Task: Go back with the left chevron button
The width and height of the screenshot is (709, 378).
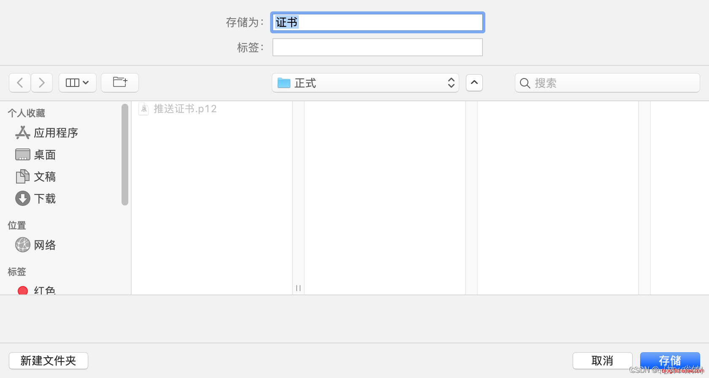Action: (20, 83)
